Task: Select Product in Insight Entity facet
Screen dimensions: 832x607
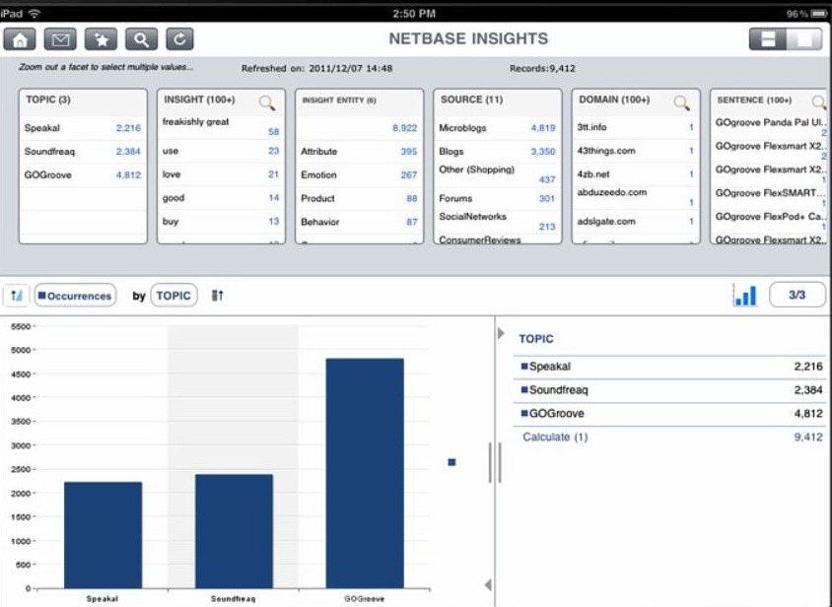Action: click(359, 198)
